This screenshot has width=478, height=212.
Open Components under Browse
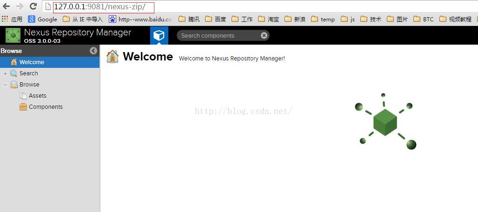[x=46, y=107]
